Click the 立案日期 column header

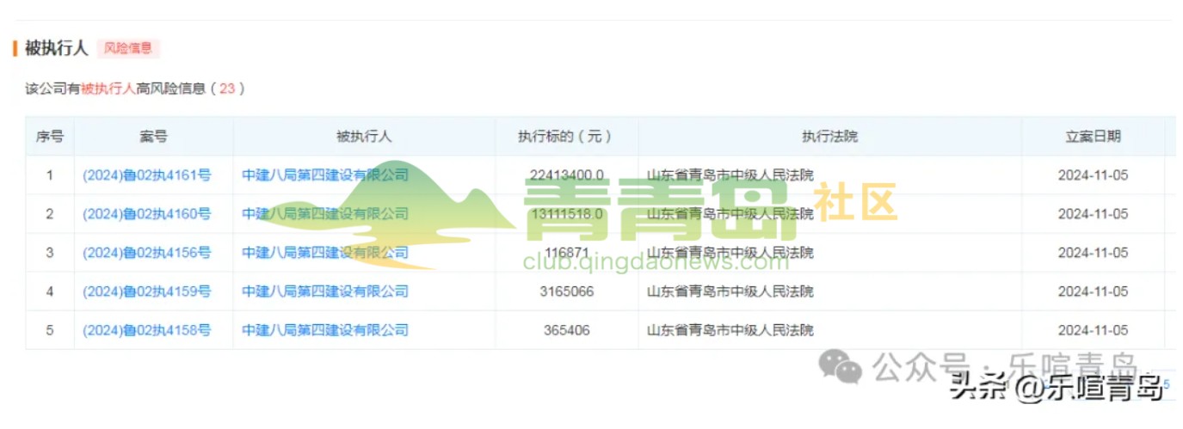[x=1093, y=137]
